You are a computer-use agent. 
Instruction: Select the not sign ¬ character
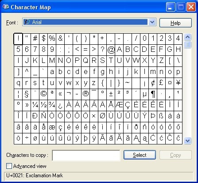pyautogui.click(x=69, y=94)
